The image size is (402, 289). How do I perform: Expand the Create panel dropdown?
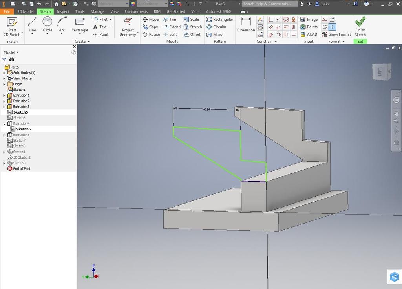tap(82, 41)
